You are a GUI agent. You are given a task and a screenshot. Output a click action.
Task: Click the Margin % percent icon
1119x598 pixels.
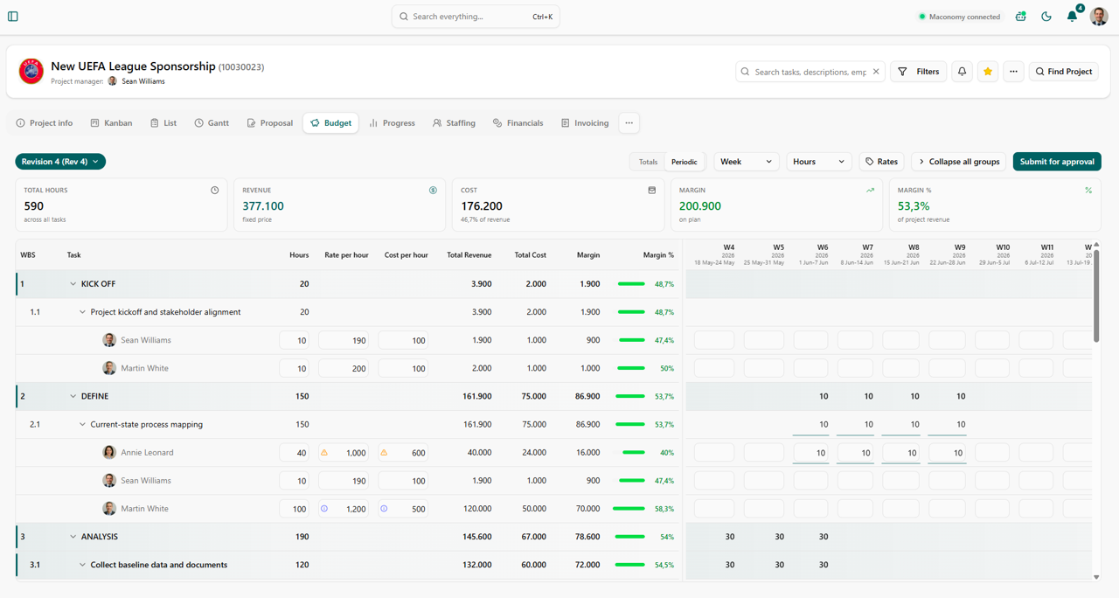1088,190
